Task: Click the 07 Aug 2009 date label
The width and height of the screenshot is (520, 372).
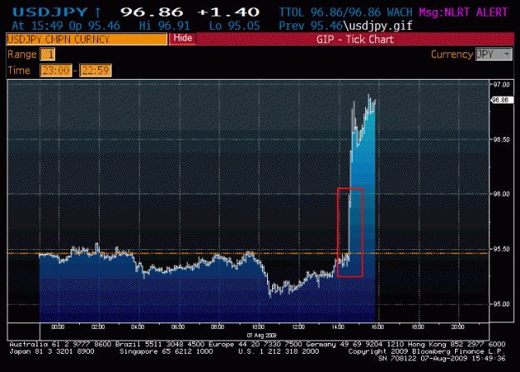Action: (x=261, y=335)
